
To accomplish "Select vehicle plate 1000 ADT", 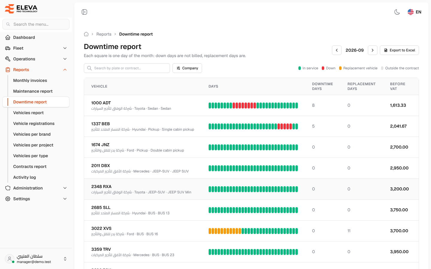I will (x=101, y=103).
